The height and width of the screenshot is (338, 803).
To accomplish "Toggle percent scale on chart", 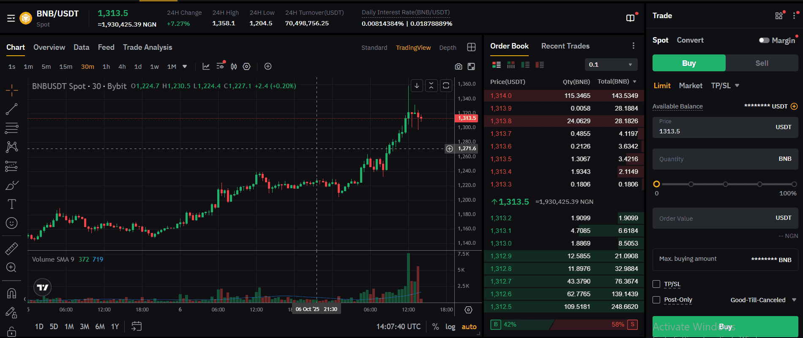I will coord(436,327).
